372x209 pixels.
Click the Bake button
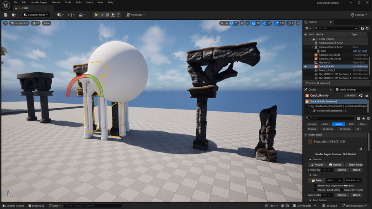(317, 180)
